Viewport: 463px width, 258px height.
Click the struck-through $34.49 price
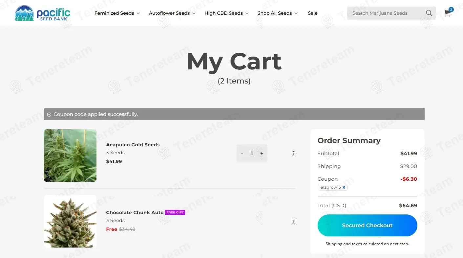pyautogui.click(x=127, y=229)
